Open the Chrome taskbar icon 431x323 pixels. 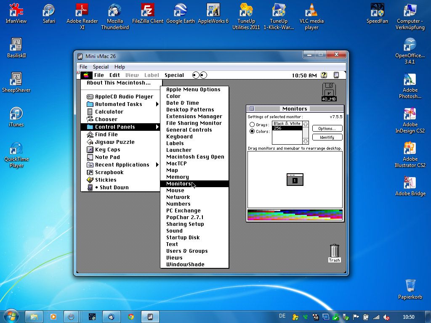pyautogui.click(x=131, y=317)
